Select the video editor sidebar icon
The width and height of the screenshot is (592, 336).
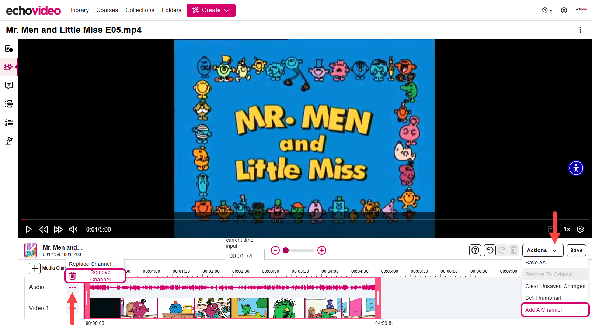coord(8,67)
